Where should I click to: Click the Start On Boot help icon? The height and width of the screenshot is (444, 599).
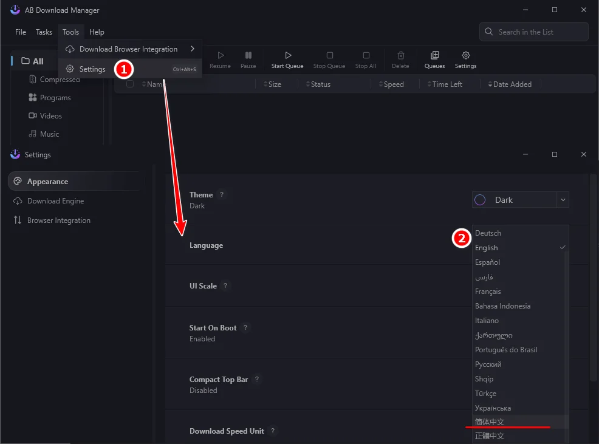pyautogui.click(x=245, y=327)
